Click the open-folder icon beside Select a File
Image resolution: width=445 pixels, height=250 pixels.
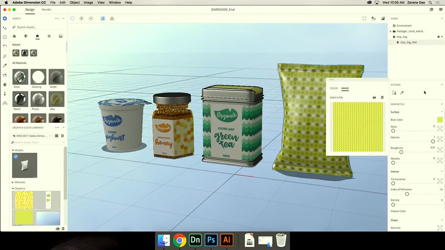tap(375, 97)
